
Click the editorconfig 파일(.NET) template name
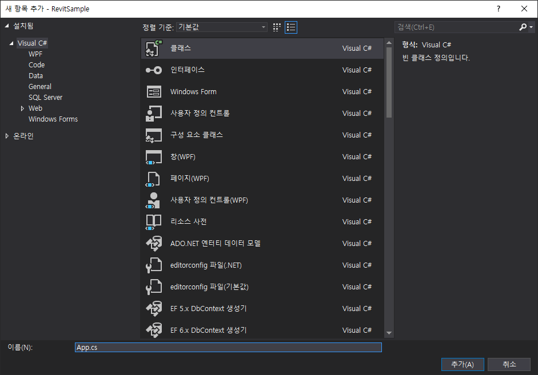(x=206, y=265)
